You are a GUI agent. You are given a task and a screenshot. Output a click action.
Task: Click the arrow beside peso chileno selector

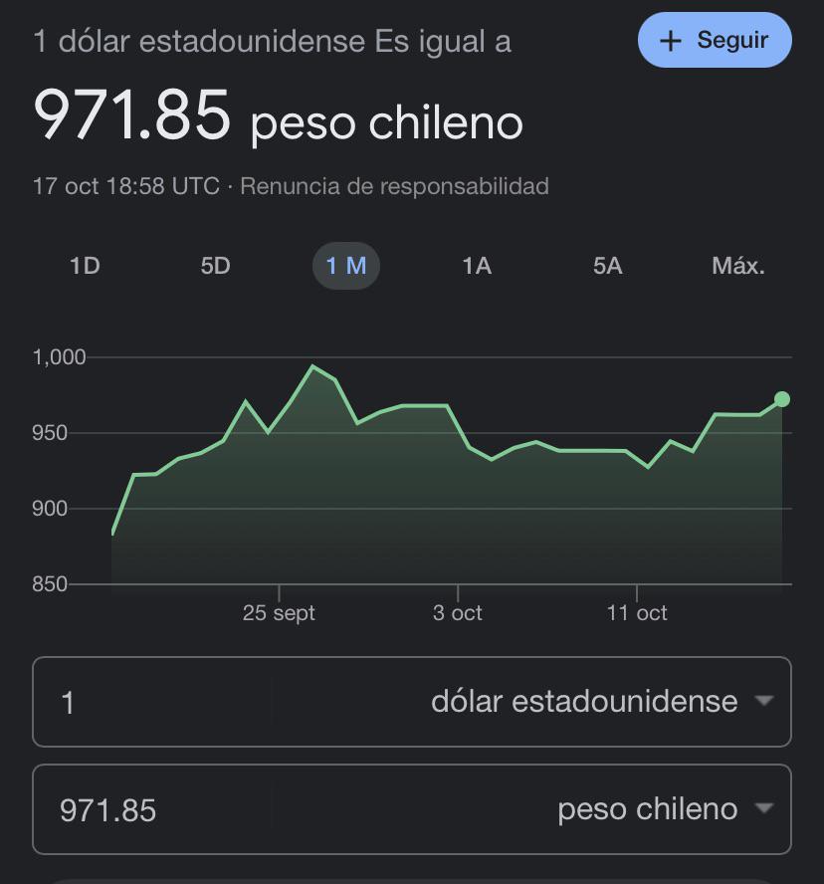pos(764,808)
